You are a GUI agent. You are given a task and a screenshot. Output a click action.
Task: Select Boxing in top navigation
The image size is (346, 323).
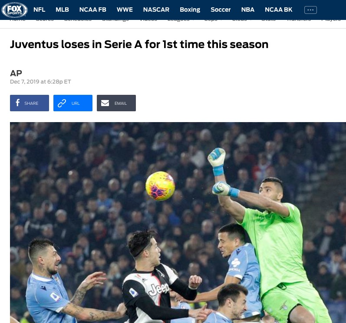pyautogui.click(x=190, y=10)
